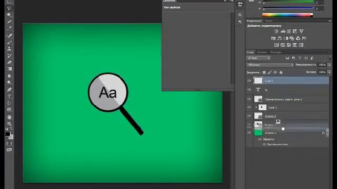The height and width of the screenshot is (189, 337).
Task: Add a Channel Mixer adjustment
Action: pos(298,38)
